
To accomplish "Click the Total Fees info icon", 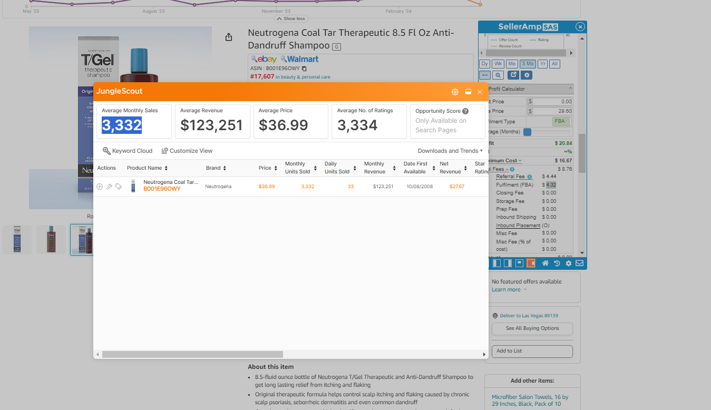I will 512,169.
